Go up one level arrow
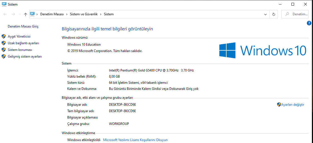 25,14
